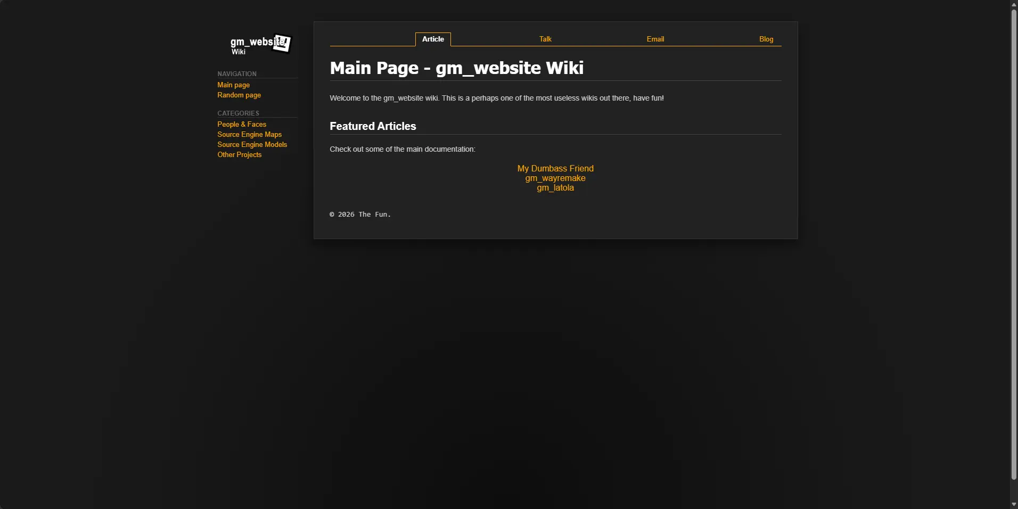
Task: Click the scrollbar down arrow
Action: point(1014,504)
